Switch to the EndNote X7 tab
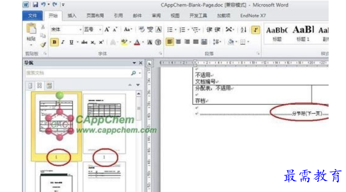This screenshot has height=192, width=346. (x=253, y=16)
